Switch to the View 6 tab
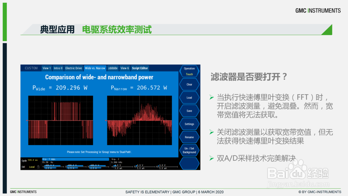348x196 pixels. click(x=125, y=68)
